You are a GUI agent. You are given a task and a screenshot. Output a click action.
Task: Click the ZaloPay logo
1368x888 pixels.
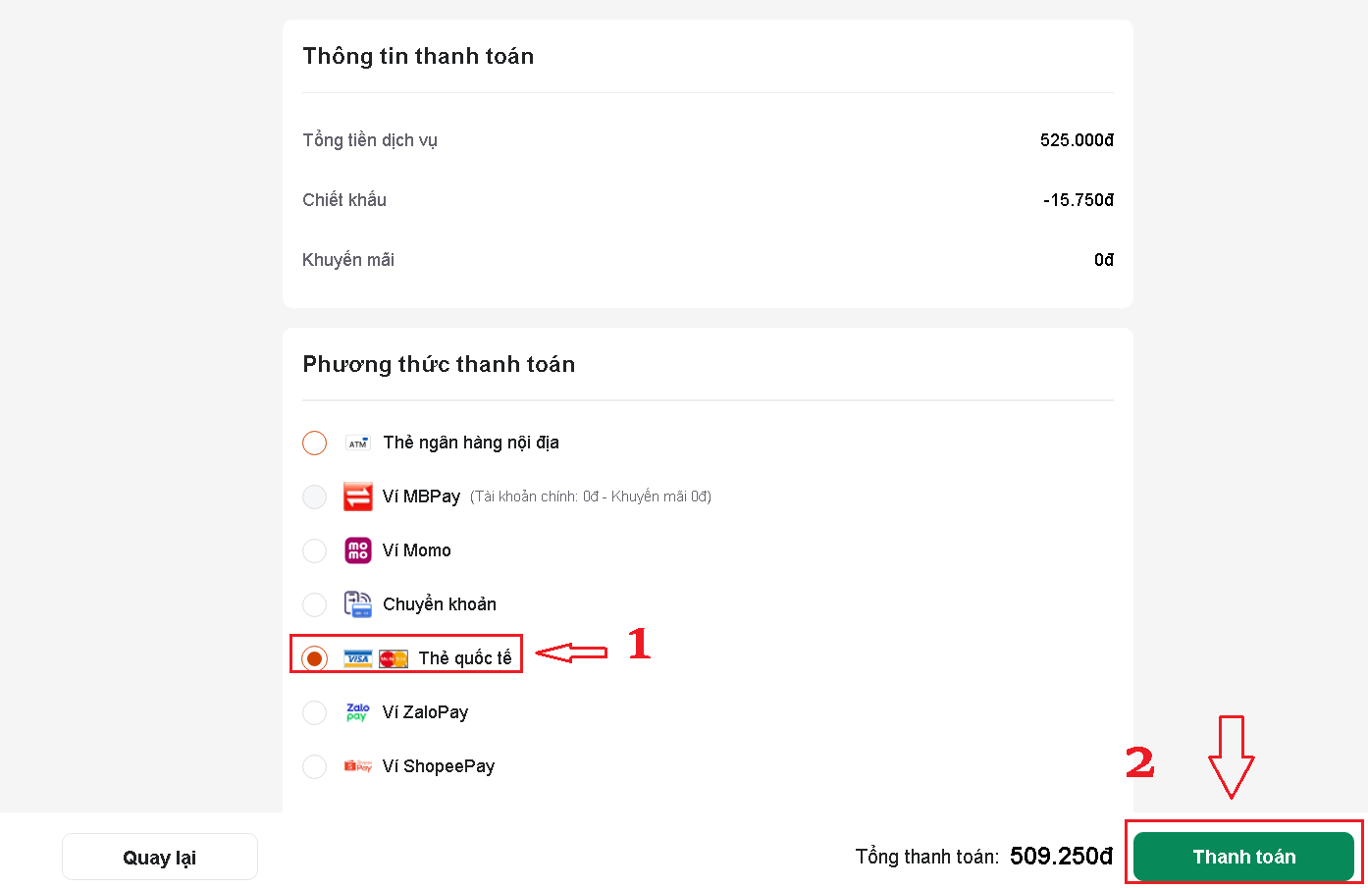pos(358,712)
